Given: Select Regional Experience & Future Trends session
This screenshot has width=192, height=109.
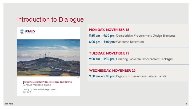Looking at the screenshot, I should [x=141, y=76].
